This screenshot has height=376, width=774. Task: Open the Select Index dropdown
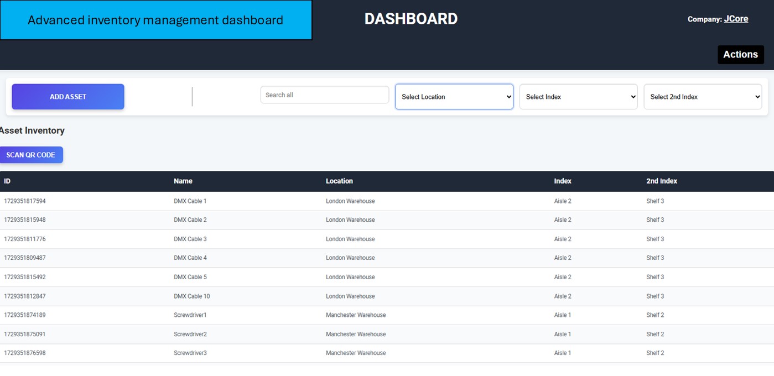point(578,97)
